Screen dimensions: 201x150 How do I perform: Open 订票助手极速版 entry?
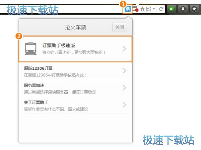point(75,49)
